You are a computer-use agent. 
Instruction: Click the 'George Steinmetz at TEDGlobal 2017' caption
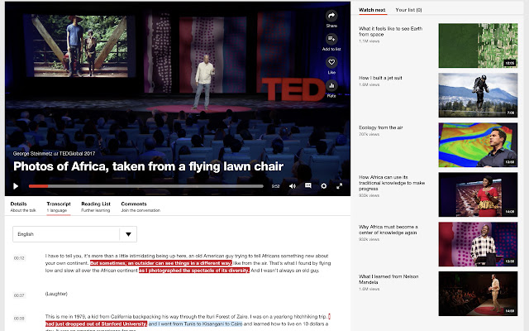(54, 154)
